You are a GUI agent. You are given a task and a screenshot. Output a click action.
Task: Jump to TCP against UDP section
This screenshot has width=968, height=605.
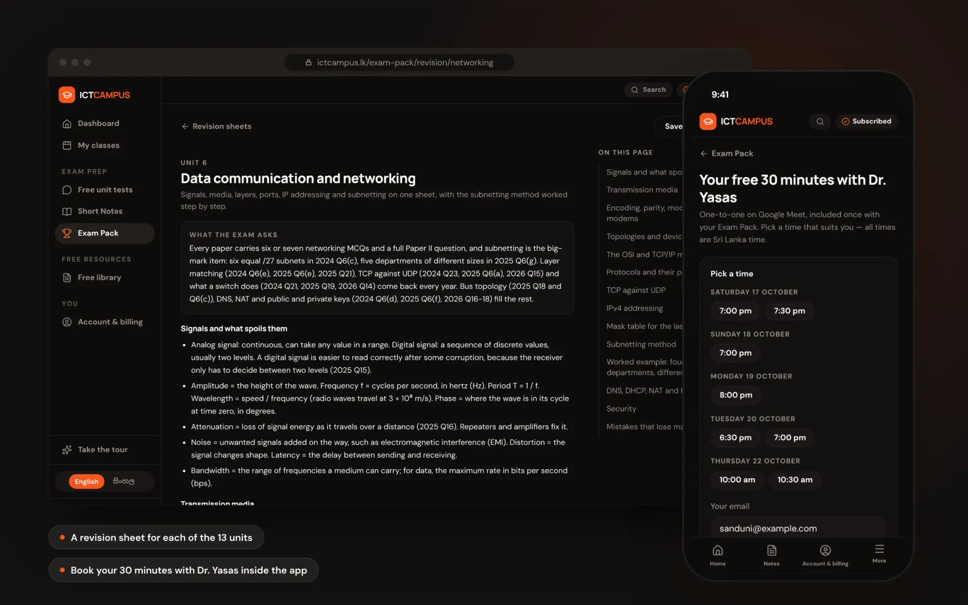pyautogui.click(x=635, y=290)
